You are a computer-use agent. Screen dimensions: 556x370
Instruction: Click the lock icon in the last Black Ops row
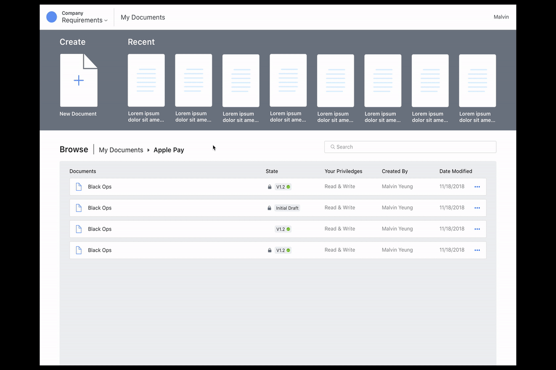(x=269, y=250)
